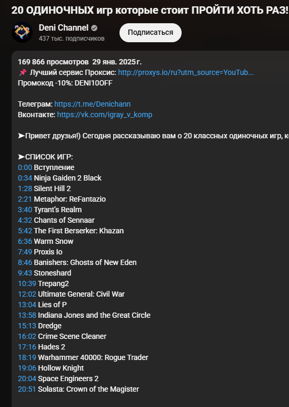Jump to 0:00 Вступление timestamp

coord(25,167)
